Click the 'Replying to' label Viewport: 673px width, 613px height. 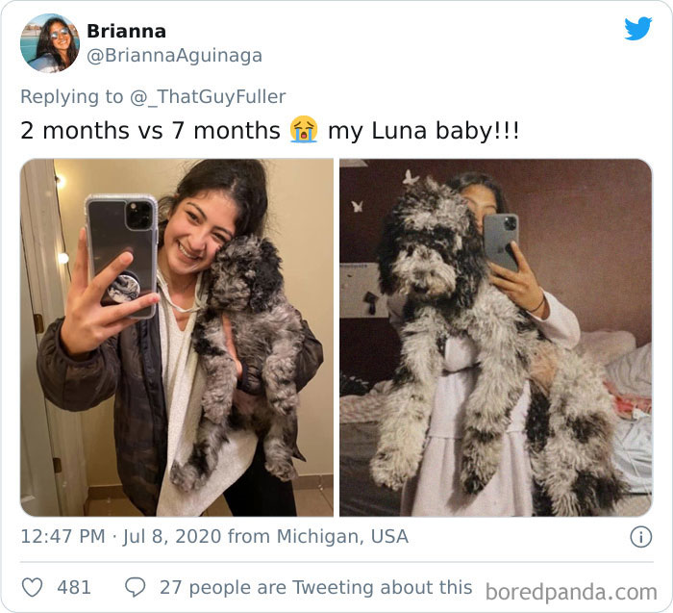(72, 96)
